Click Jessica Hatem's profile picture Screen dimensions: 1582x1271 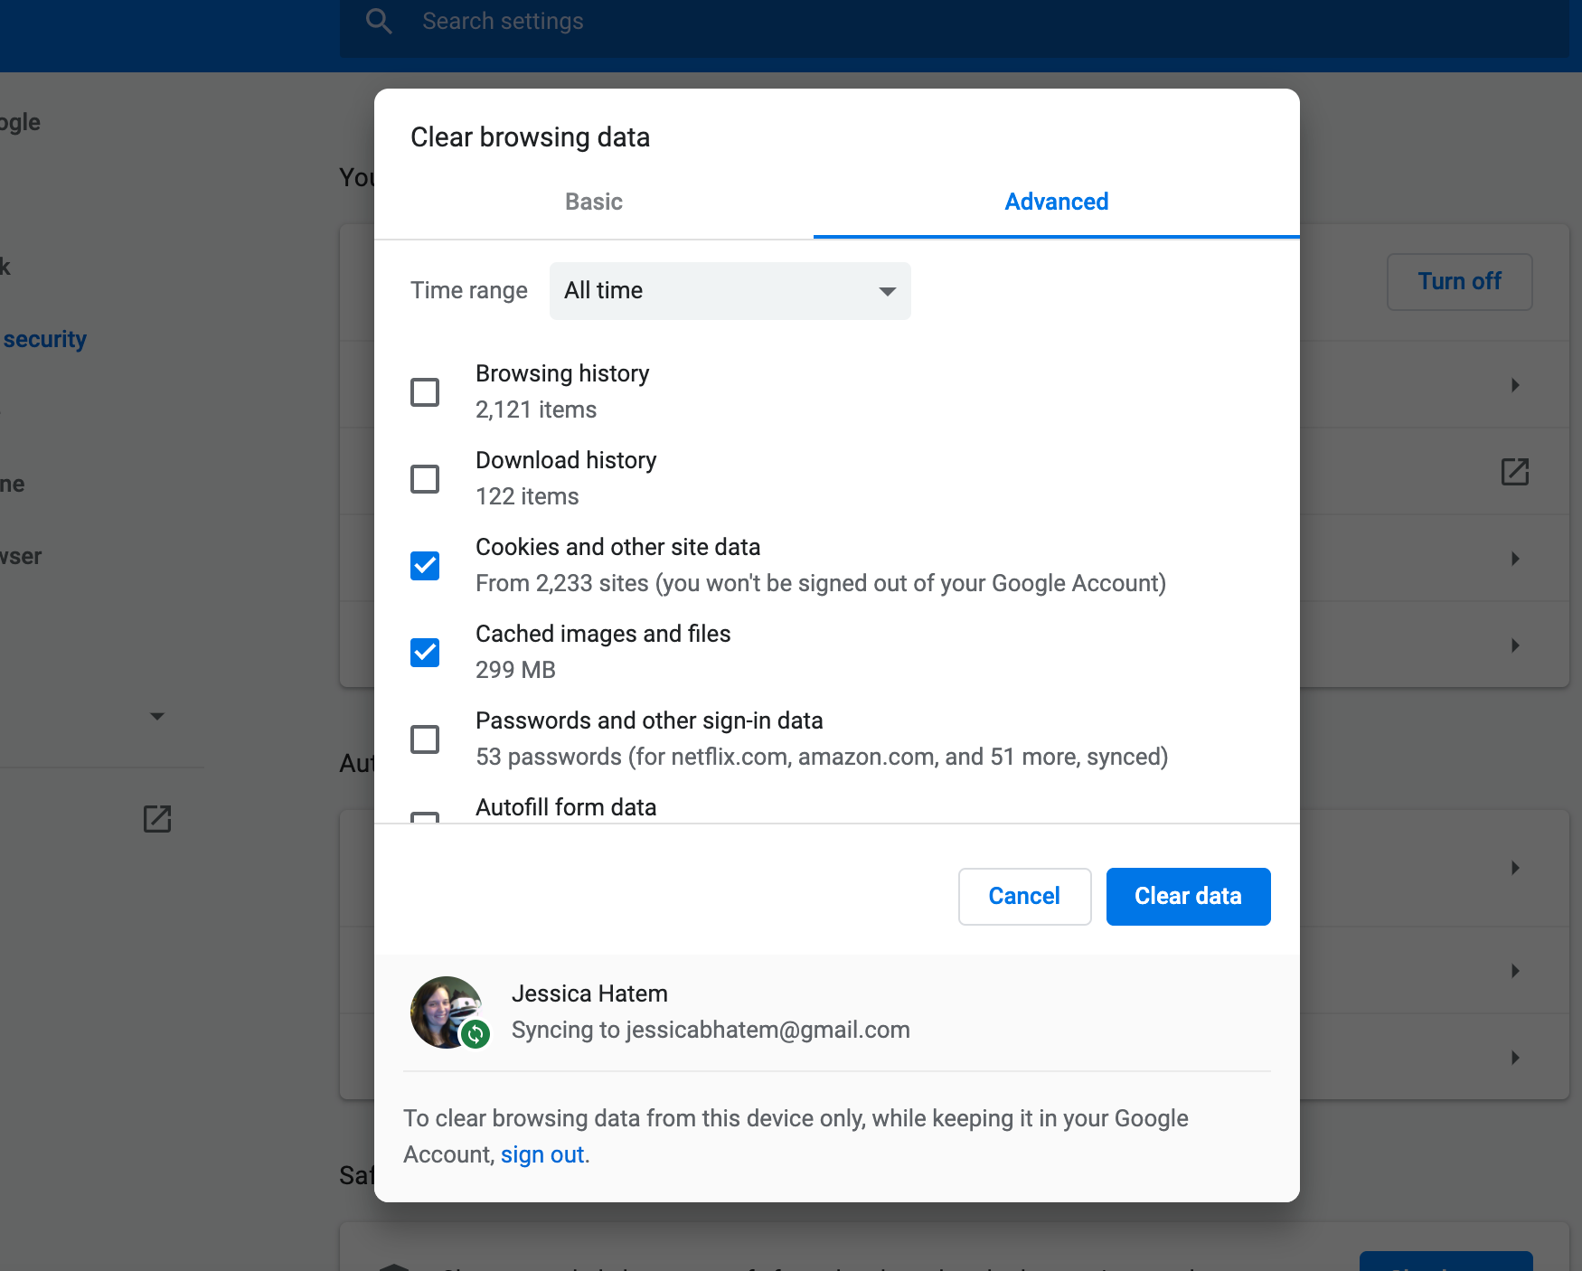coord(443,1009)
